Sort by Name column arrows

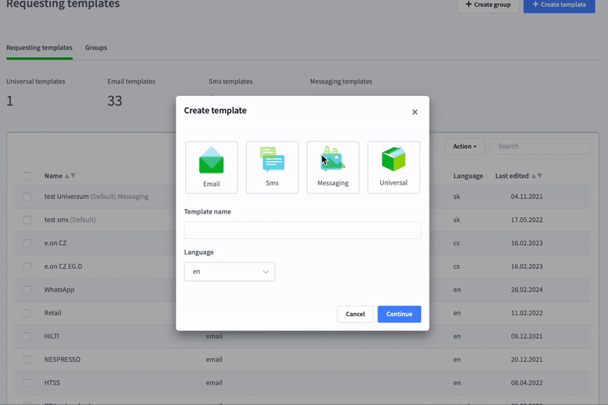70,176
